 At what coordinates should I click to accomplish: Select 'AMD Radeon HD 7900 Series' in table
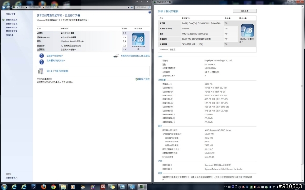(x=195, y=34)
